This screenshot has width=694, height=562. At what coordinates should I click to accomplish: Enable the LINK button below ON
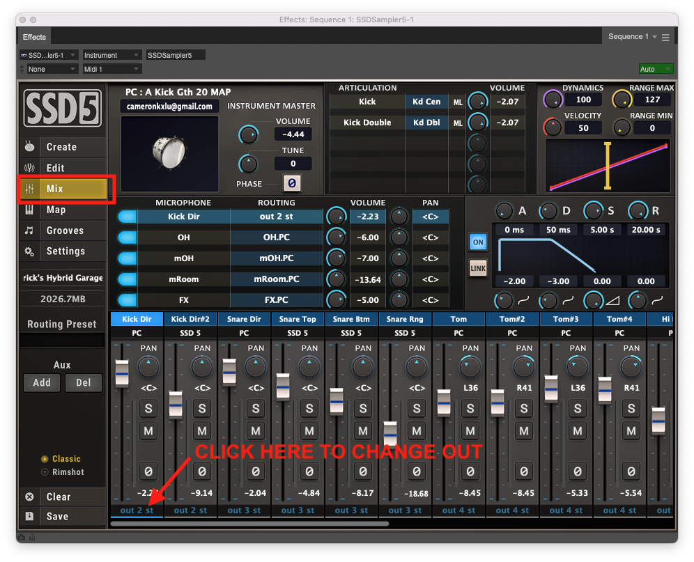478,267
